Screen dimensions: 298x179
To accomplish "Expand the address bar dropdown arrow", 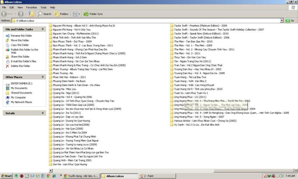I will (282, 21).
